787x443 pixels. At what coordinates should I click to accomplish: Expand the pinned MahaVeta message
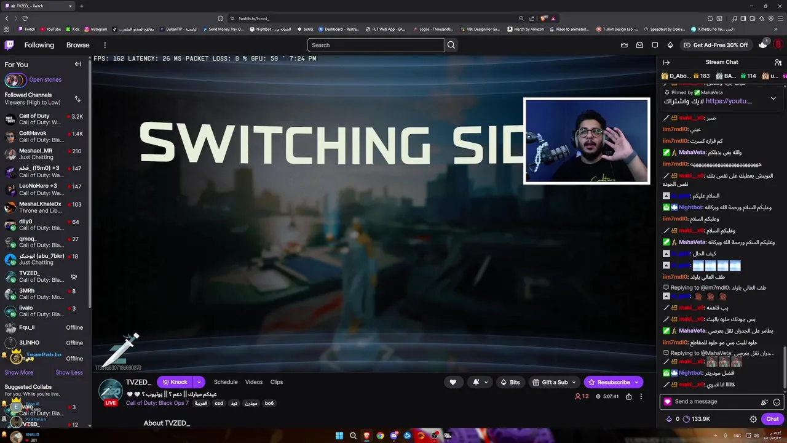click(x=773, y=98)
